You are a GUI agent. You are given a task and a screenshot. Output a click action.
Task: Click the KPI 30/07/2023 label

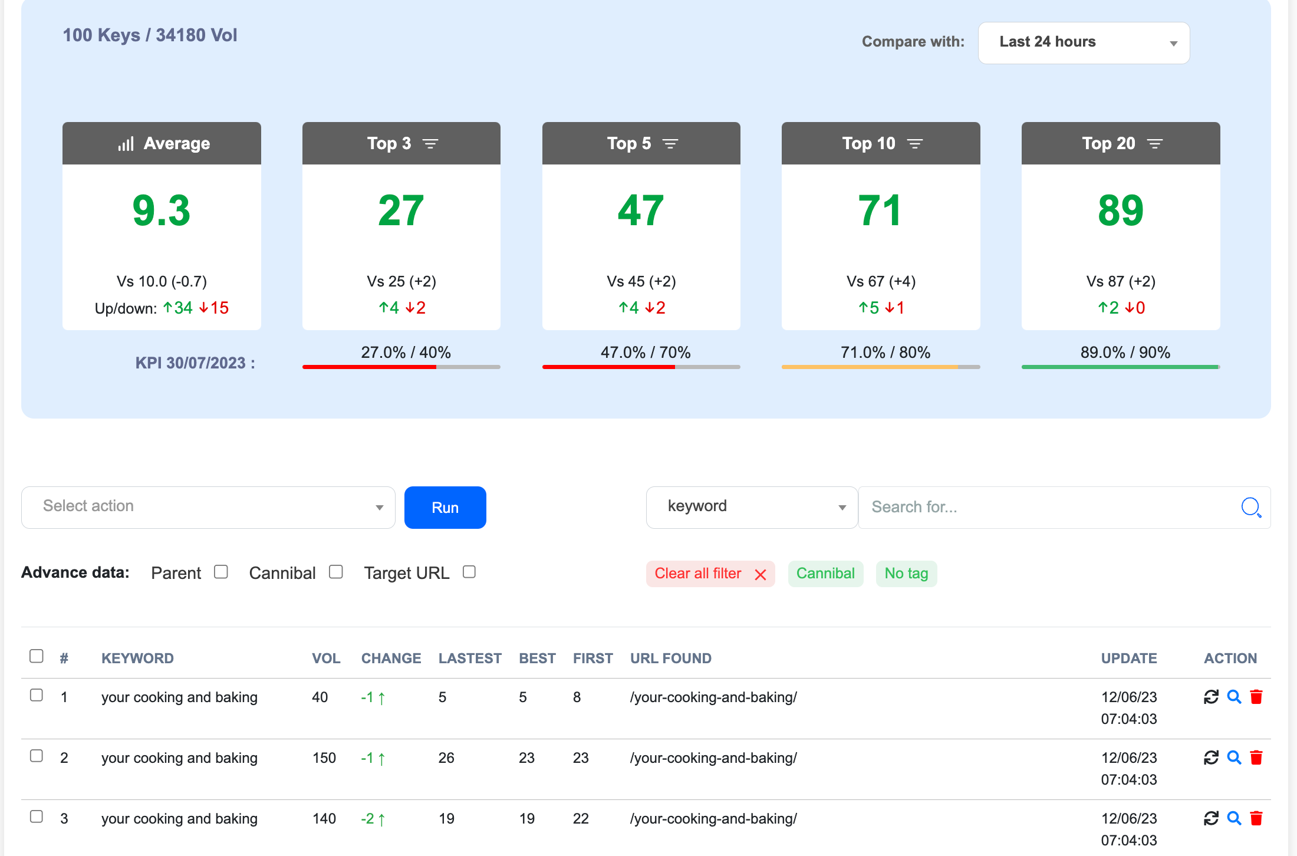pos(195,363)
